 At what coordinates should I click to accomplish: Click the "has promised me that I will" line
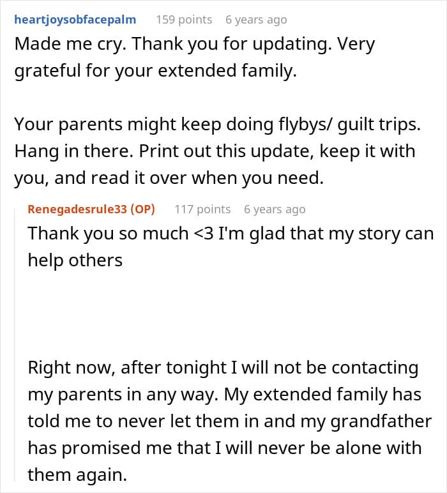pos(225,448)
